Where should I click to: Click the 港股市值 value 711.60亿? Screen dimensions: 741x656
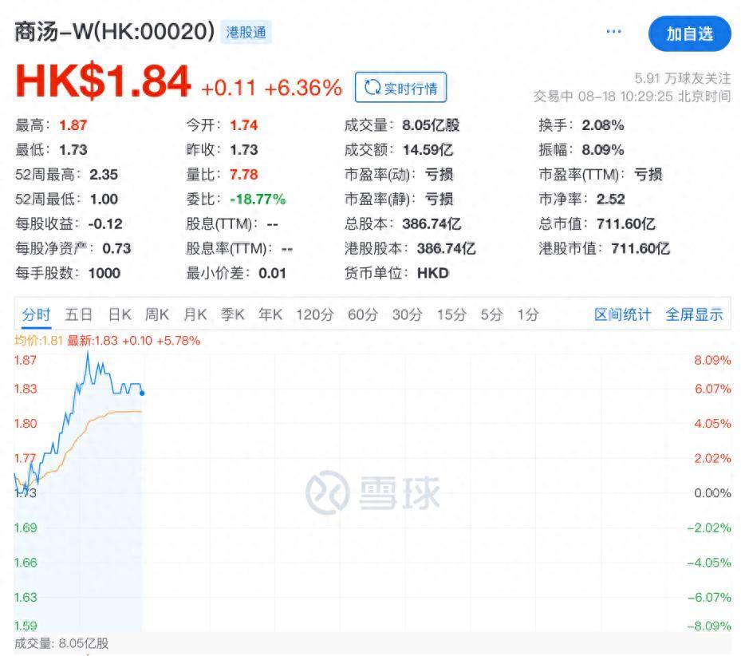[640, 248]
